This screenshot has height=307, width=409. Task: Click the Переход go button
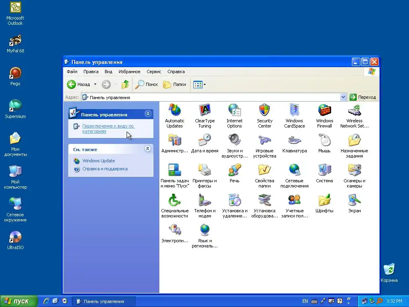[x=363, y=97]
